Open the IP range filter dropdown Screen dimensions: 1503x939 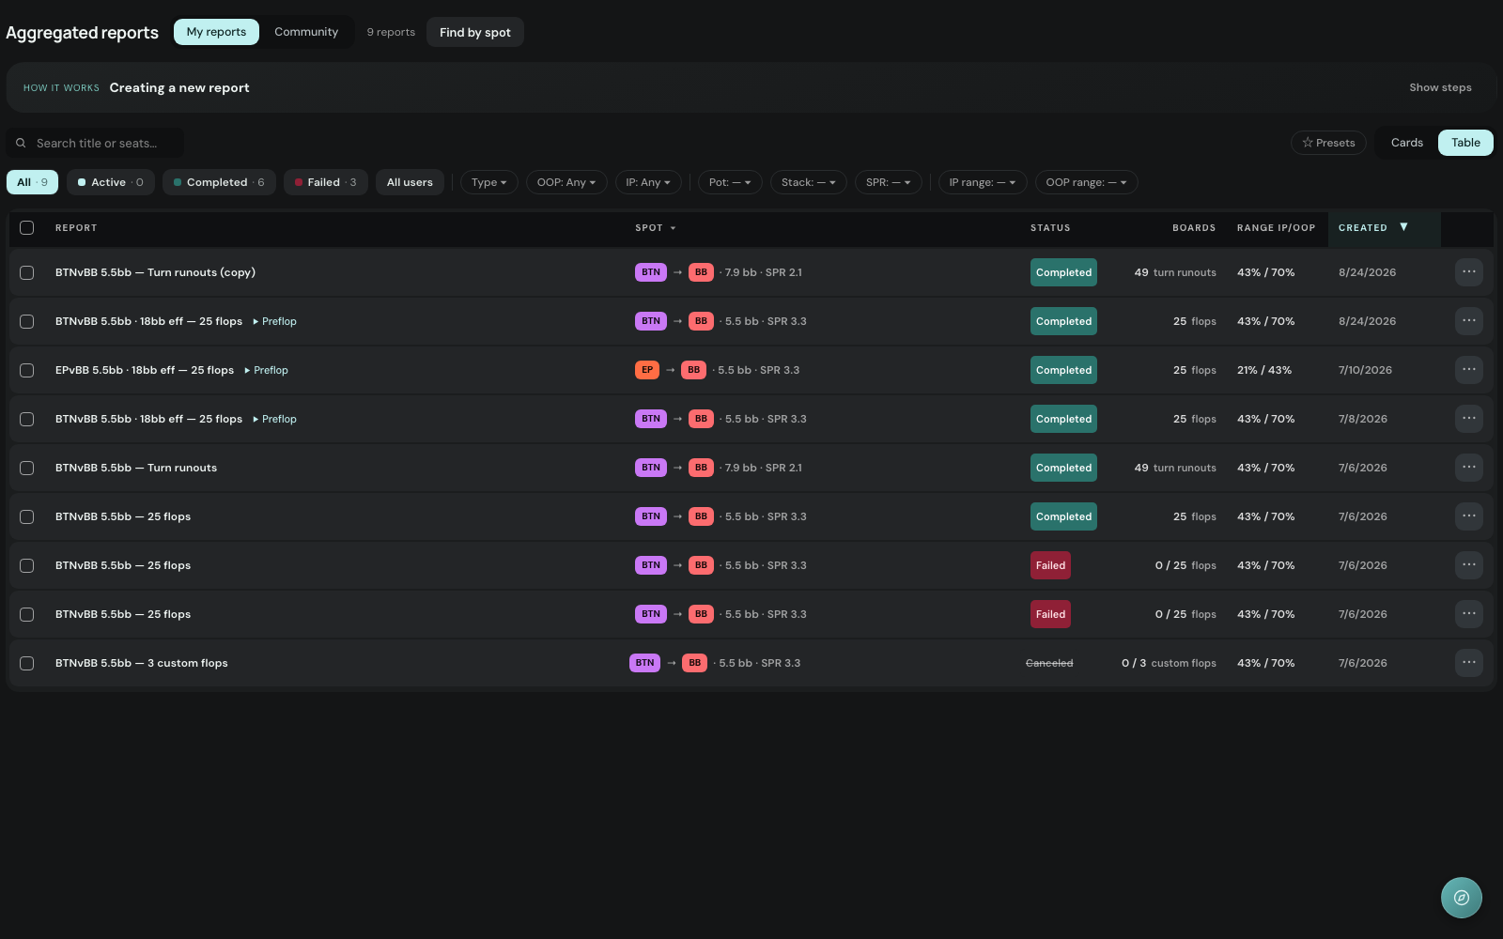tap(983, 182)
